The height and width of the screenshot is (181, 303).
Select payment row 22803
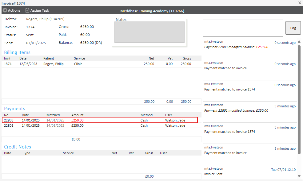(x=99, y=120)
